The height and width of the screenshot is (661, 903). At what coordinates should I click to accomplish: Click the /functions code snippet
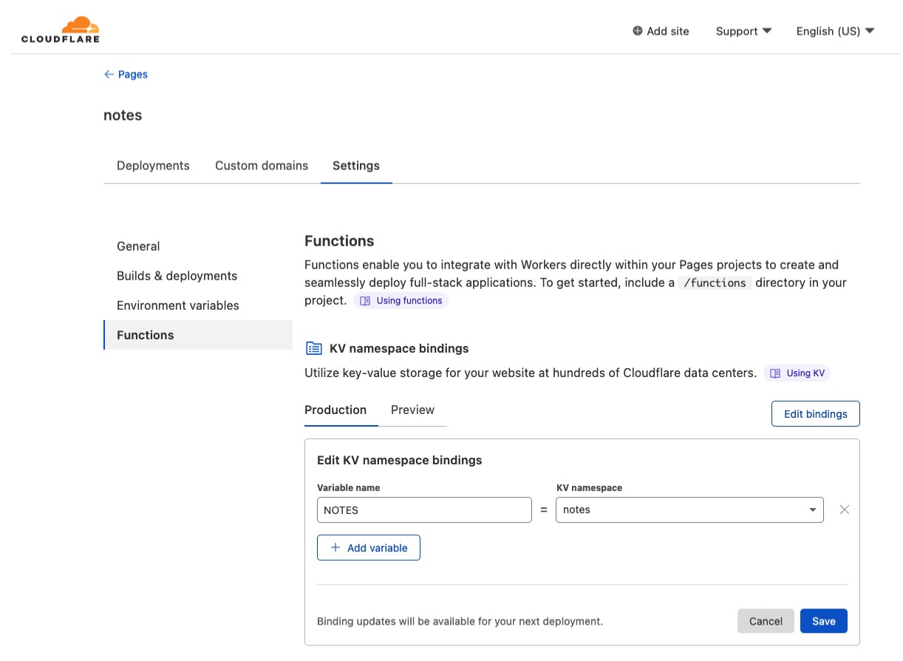point(715,282)
